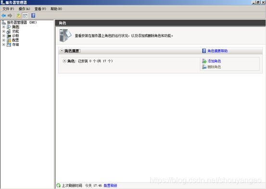
Task: Click the 角色摘要 section title
Action: tap(72, 51)
